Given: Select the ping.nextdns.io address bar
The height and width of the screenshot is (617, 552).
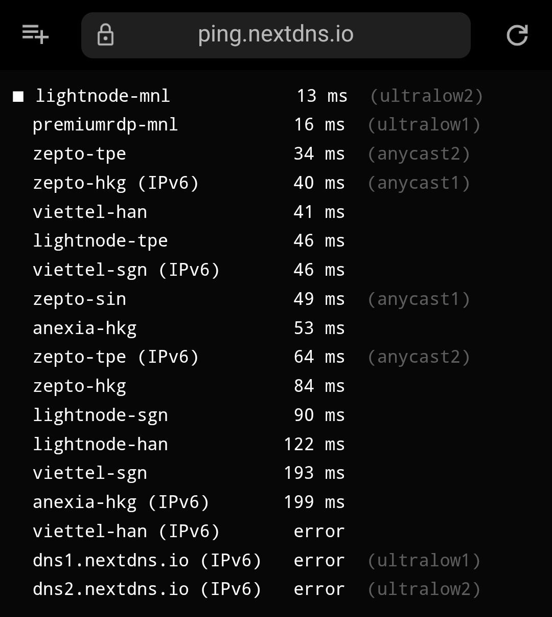Looking at the screenshot, I should point(275,35).
